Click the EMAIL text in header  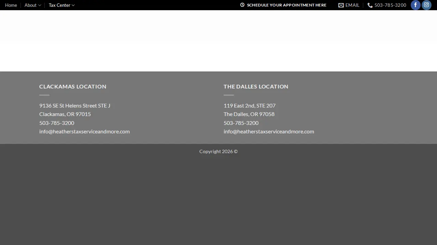[x=352, y=5]
